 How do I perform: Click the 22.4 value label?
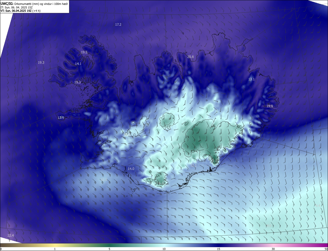pyautogui.click(x=11, y=235)
